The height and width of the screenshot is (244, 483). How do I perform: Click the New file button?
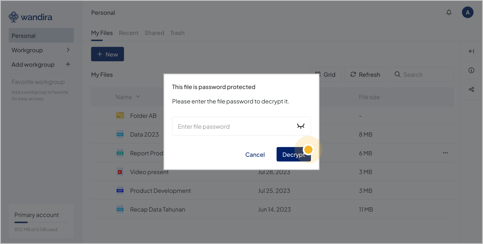[x=107, y=54]
